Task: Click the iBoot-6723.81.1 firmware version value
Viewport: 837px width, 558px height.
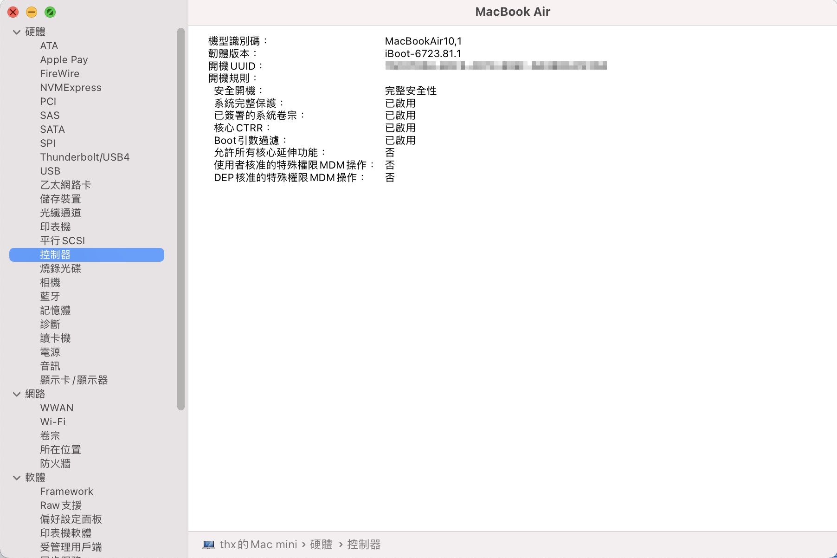Action: (x=423, y=54)
